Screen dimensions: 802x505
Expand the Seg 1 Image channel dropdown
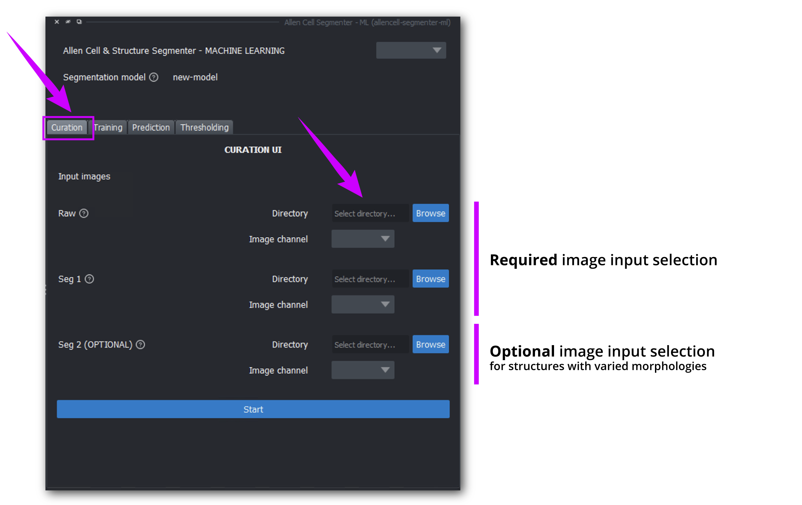click(x=363, y=304)
